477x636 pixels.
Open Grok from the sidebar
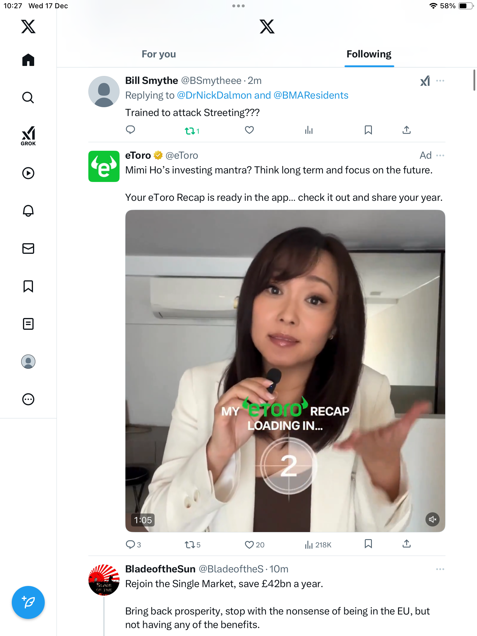tap(28, 136)
